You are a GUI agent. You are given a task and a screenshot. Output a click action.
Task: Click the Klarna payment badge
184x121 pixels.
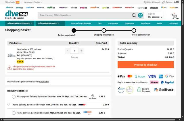click(154, 82)
